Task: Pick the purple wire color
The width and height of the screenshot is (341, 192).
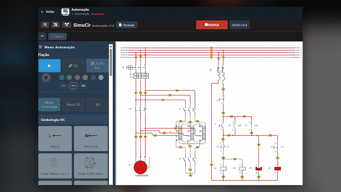Action: (x=93, y=78)
